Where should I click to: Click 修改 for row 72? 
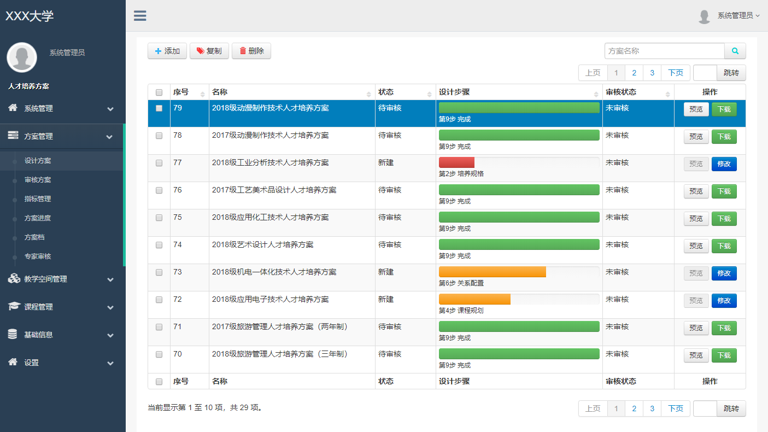click(724, 301)
